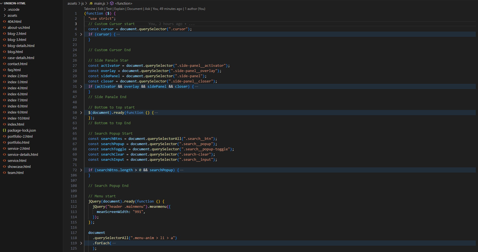Click the <function> symbol breadcrumb
Viewport: 478px width, 252px height.
point(124,3)
